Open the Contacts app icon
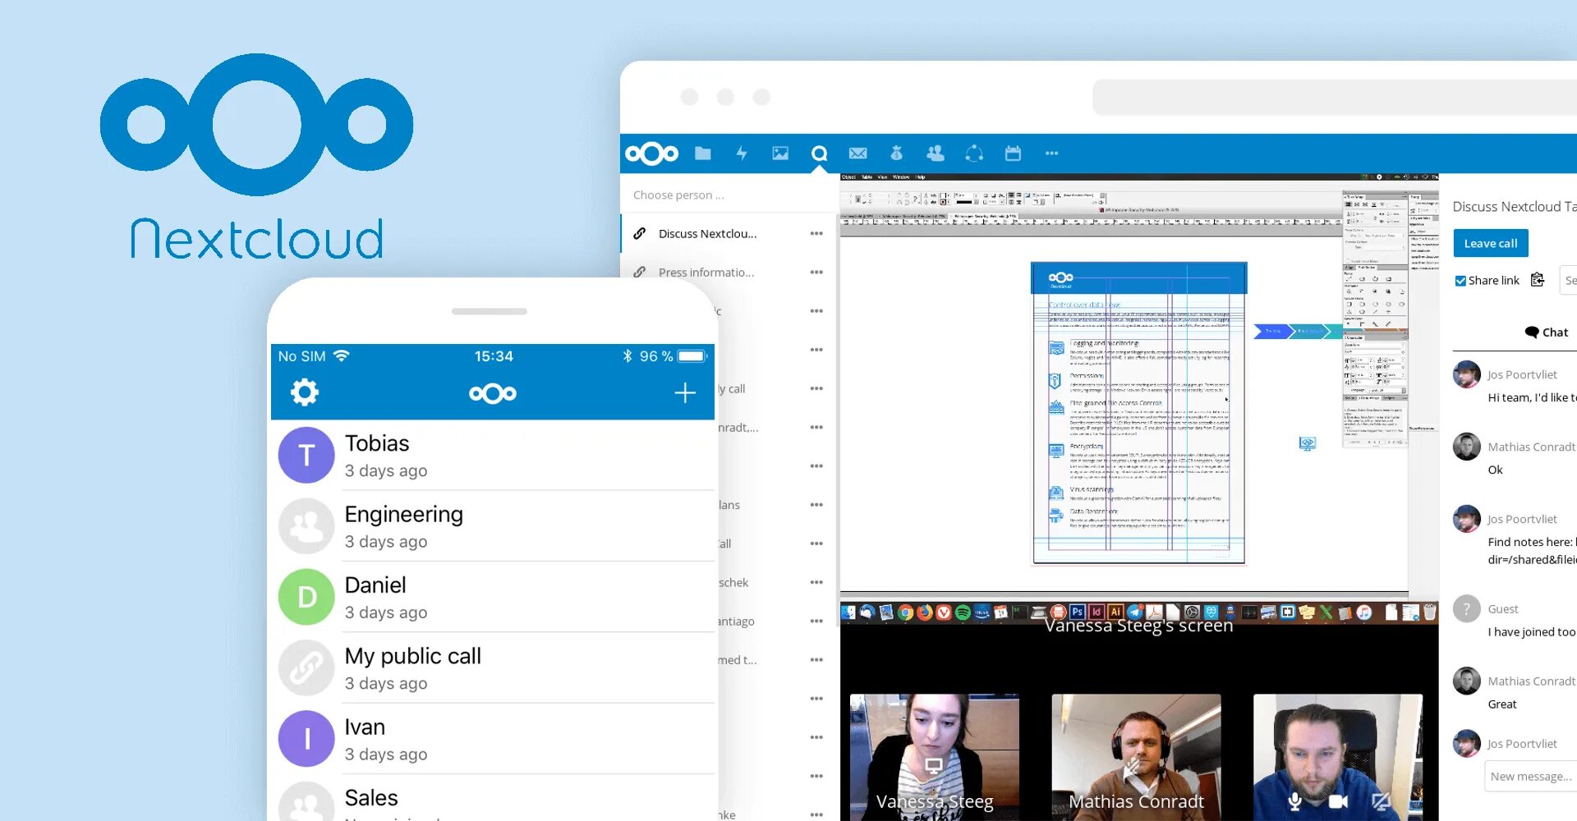Viewport: 1577px width, 821px height. 936,153
